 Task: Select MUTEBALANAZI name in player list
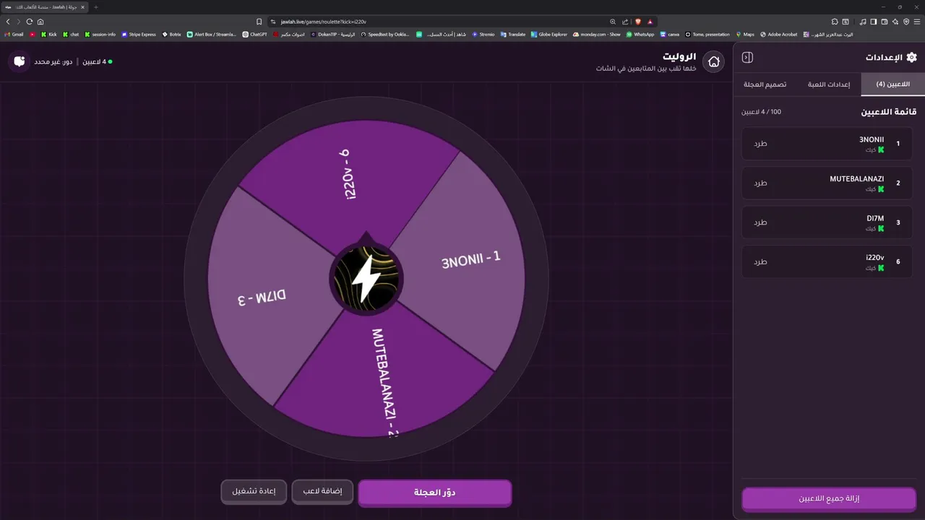coord(857,179)
